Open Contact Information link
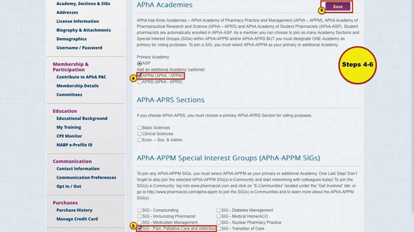 (x=78, y=169)
